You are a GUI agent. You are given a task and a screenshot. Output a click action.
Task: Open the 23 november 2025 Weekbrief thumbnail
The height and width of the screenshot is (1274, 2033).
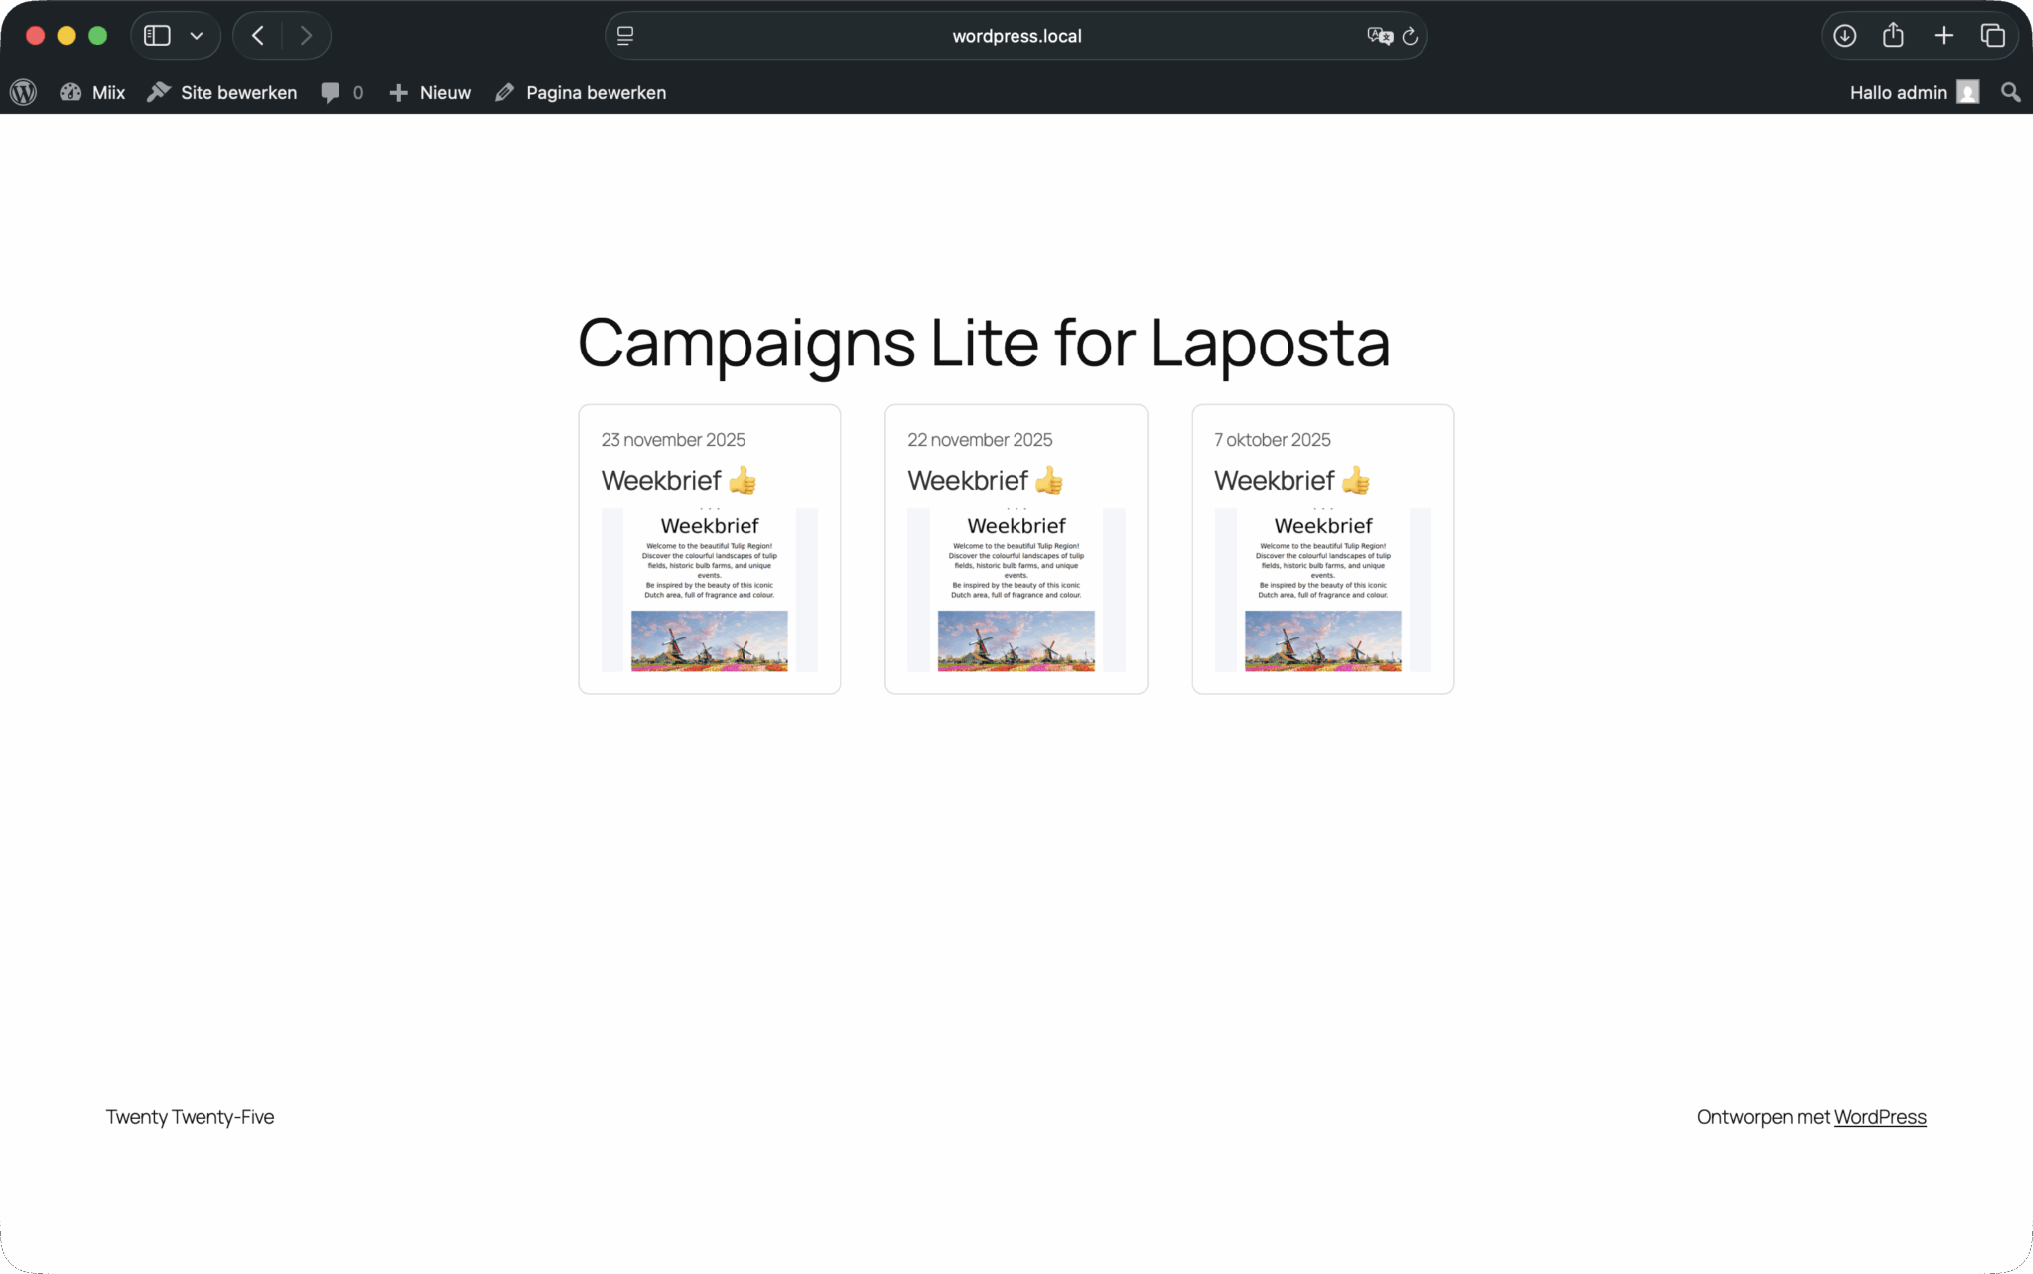tap(709, 590)
